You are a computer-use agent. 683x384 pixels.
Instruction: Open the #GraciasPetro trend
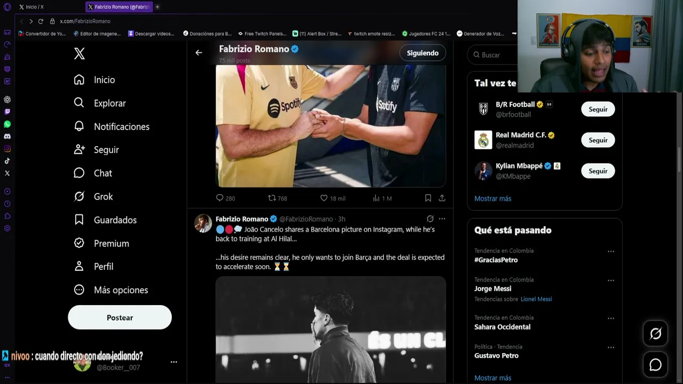coord(496,260)
